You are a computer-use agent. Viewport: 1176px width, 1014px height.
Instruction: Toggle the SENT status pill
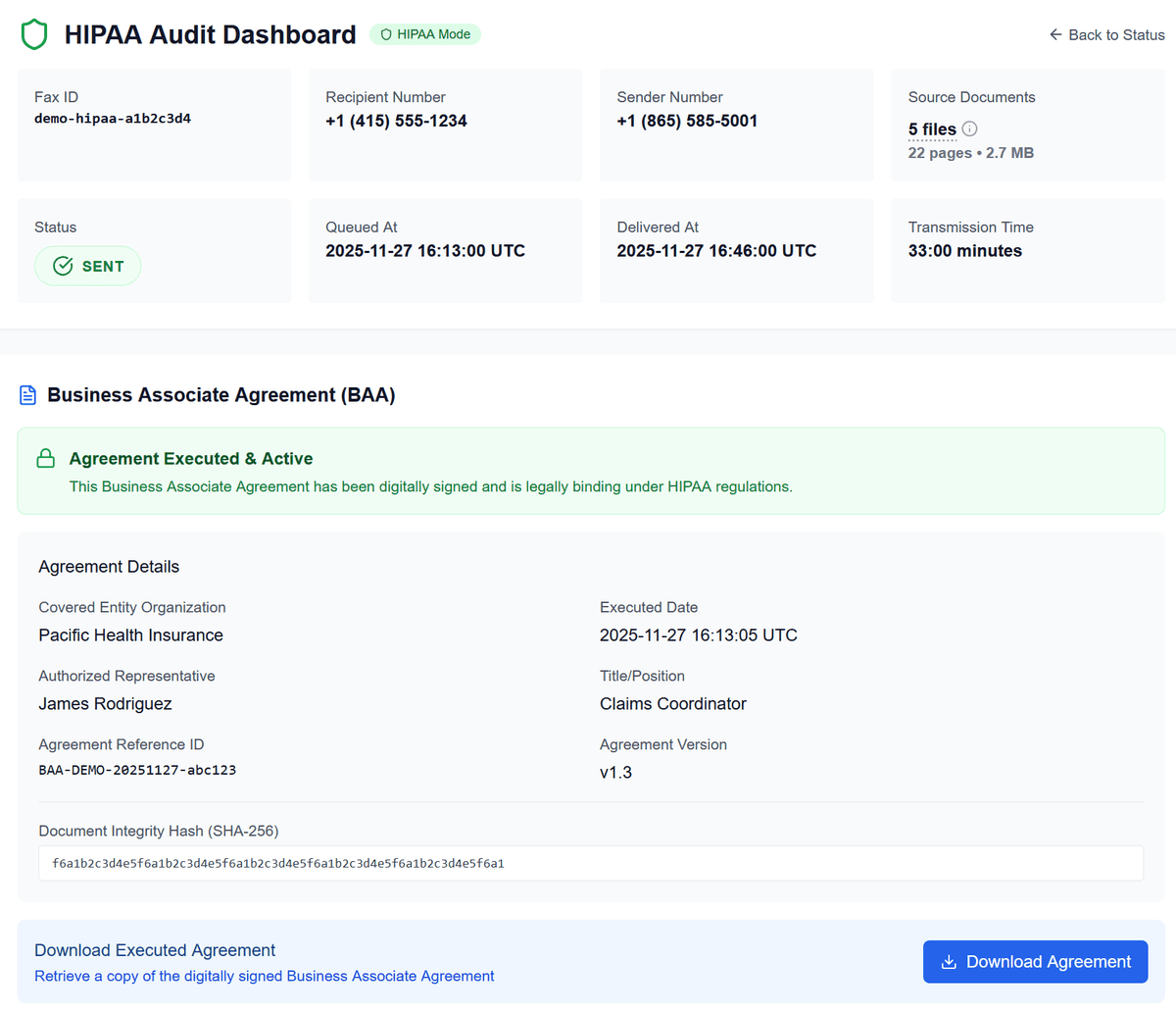(x=87, y=265)
